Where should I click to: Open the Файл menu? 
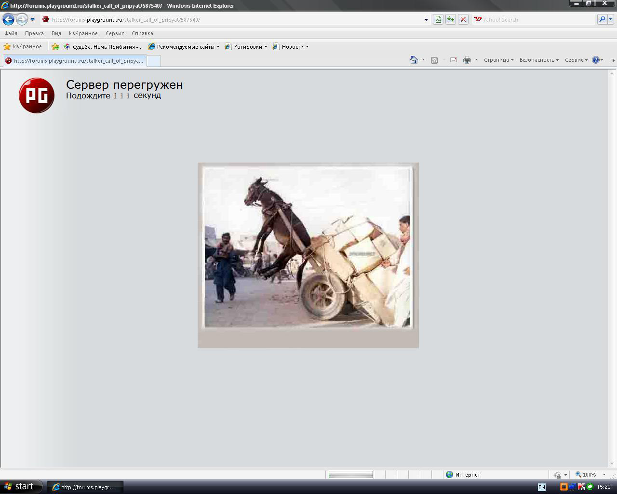(11, 33)
